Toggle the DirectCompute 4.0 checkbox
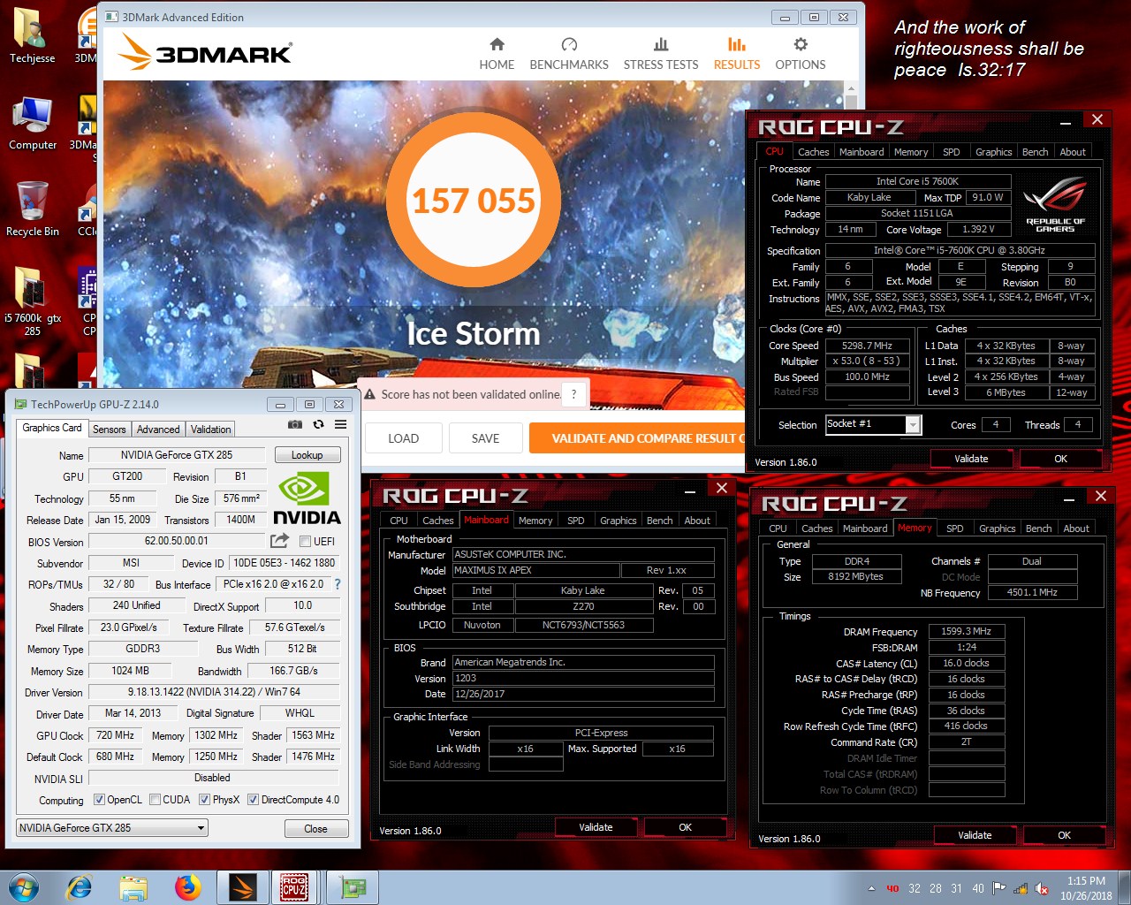 pyautogui.click(x=253, y=800)
